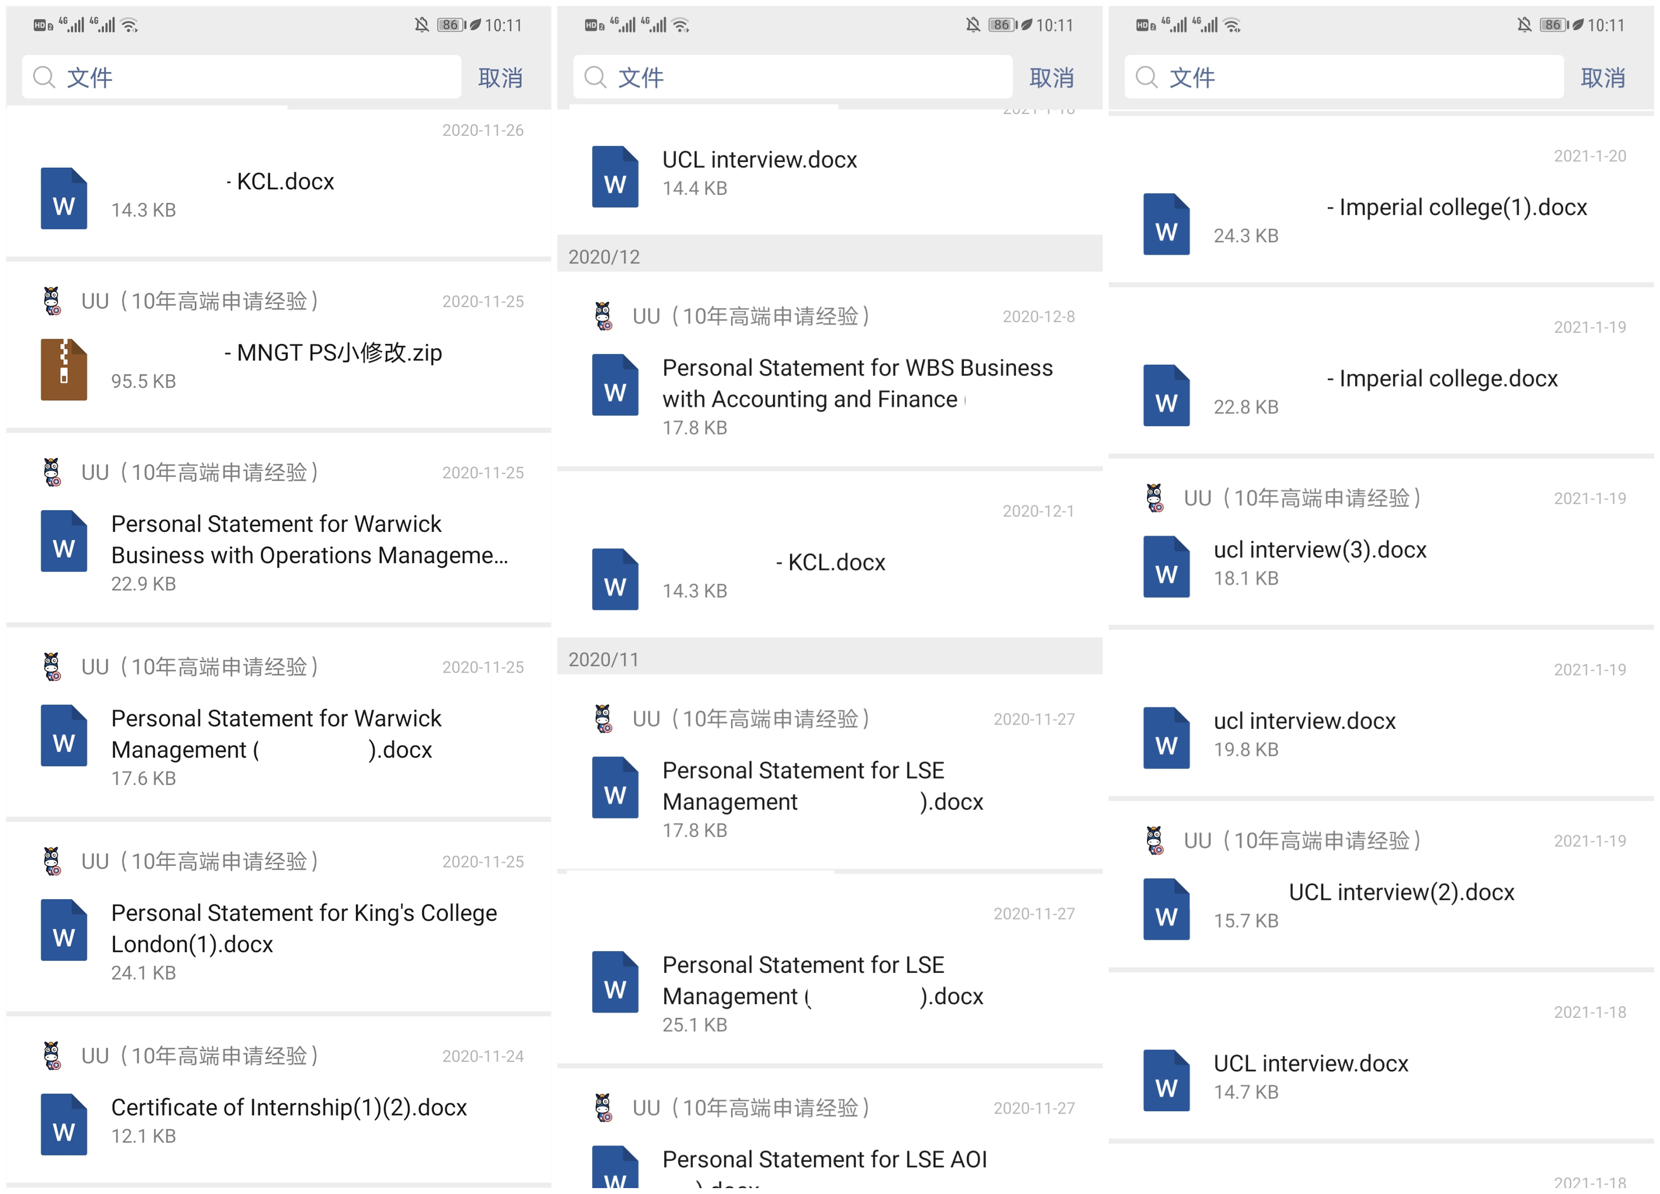Tap Word icon of ucl interview.docx 19.8 KB
1660x1194 pixels.
pos(1167,738)
